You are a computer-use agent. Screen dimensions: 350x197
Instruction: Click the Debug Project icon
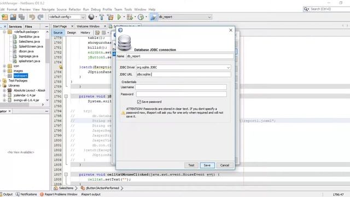coord(130,17)
